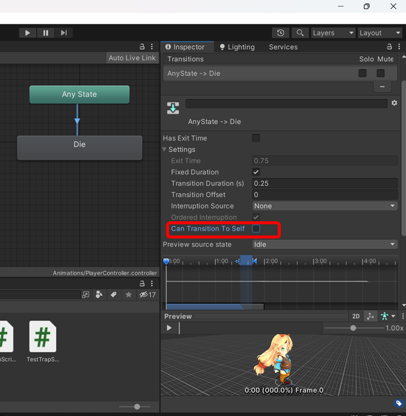Switch to the Lighting tab
This screenshot has width=406, height=416.
click(x=237, y=47)
